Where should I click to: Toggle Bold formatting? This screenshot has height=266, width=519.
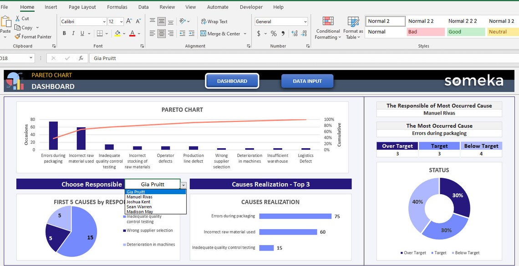point(64,33)
